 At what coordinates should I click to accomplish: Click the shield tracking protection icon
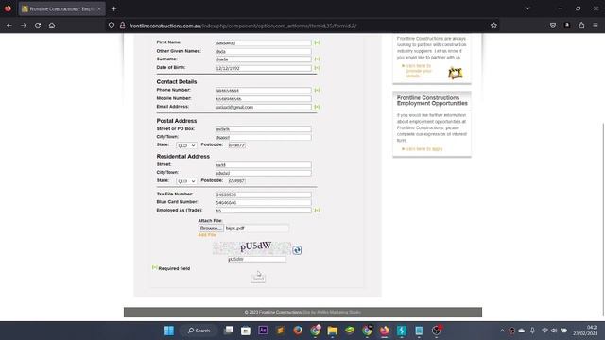click(x=112, y=25)
